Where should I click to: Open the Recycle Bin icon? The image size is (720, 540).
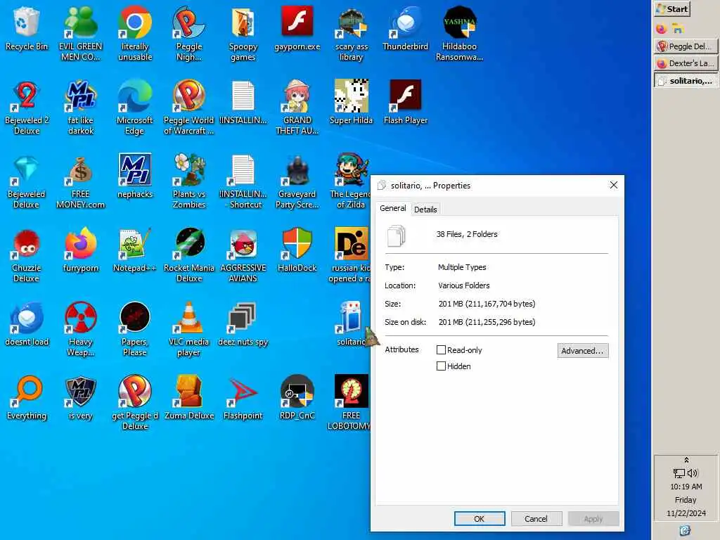[27, 29]
